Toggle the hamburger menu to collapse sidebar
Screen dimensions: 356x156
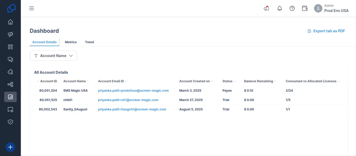(32, 9)
